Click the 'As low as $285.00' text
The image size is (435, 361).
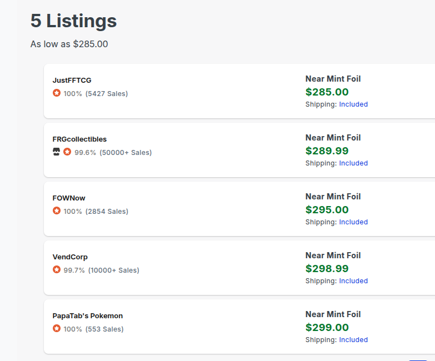click(69, 44)
